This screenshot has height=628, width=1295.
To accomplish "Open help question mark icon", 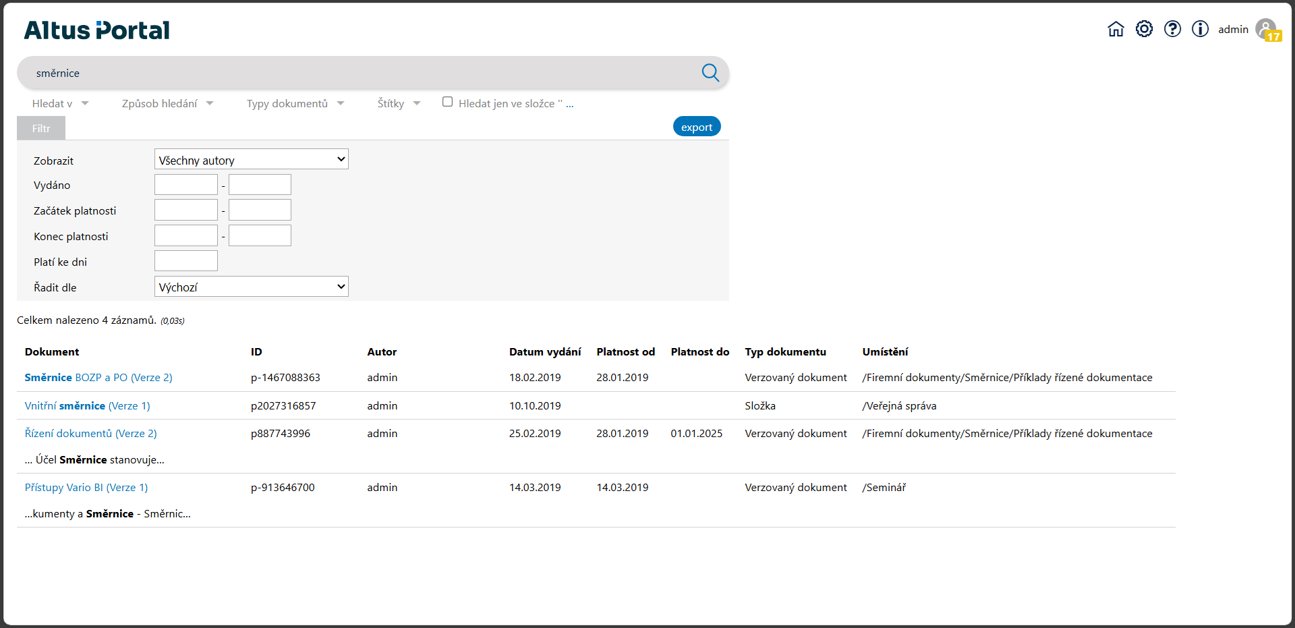I will (1172, 29).
